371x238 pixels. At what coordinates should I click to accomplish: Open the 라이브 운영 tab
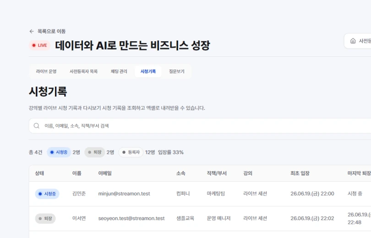[46, 71]
